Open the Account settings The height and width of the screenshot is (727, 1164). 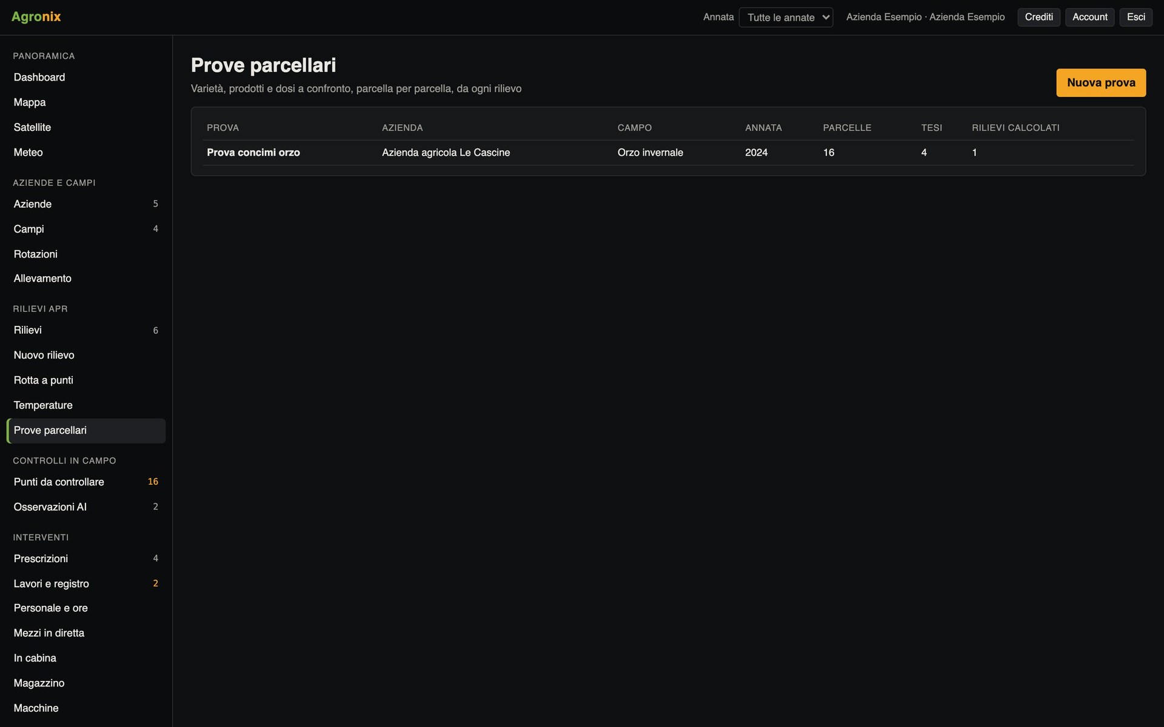(1089, 17)
